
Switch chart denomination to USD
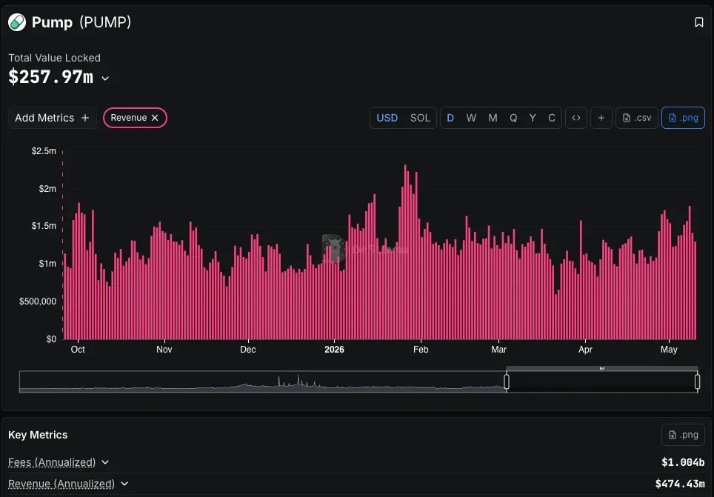click(387, 118)
